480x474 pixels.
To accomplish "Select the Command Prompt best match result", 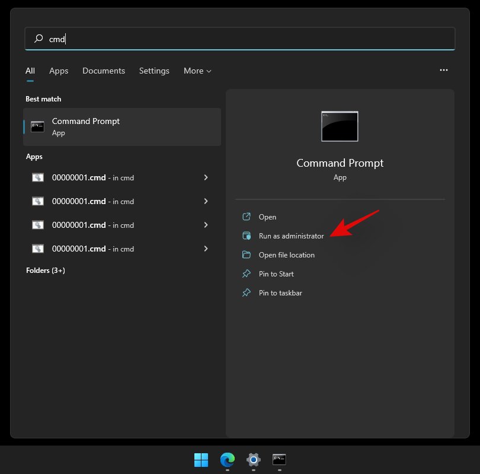I will coord(121,127).
